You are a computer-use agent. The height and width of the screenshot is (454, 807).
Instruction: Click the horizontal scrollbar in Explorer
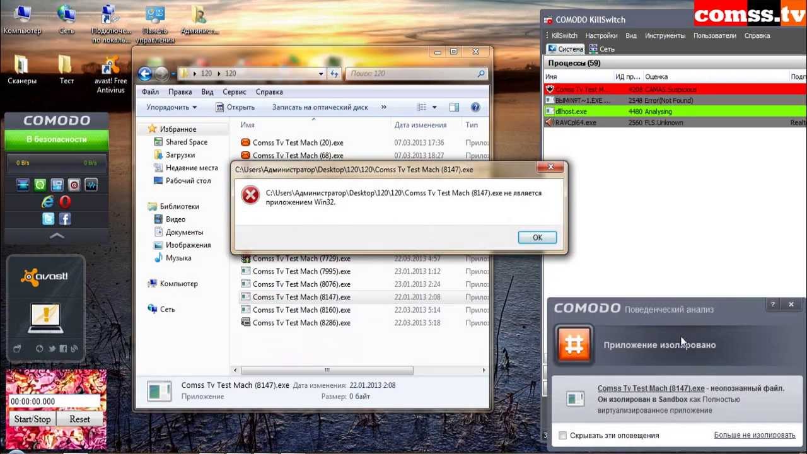327,370
